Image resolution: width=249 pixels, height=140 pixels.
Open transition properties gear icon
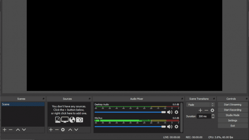212,110
